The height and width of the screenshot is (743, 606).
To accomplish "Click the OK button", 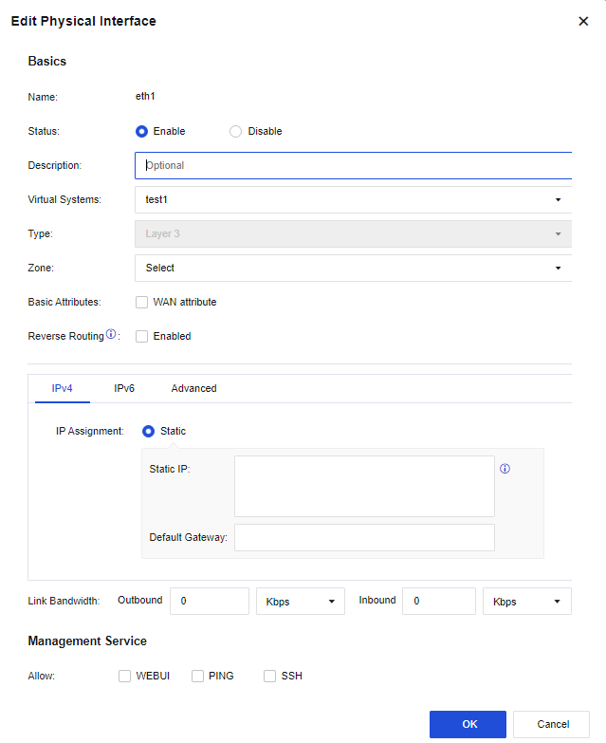I will 468,724.
